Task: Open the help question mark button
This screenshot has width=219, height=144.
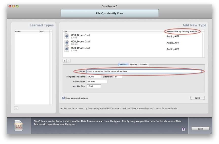Action: [x=183, y=129]
